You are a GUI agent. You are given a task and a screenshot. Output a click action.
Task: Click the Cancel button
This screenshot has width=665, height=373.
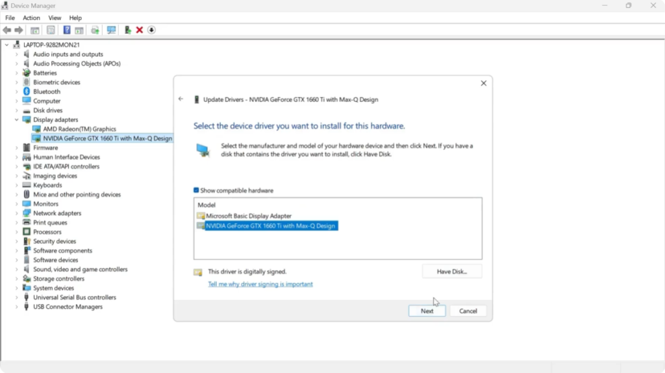click(468, 311)
